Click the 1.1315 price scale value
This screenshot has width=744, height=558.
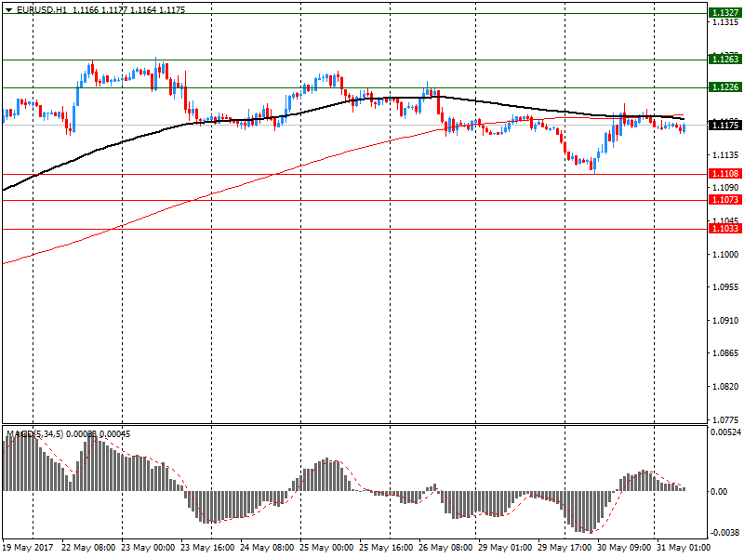[x=725, y=22]
